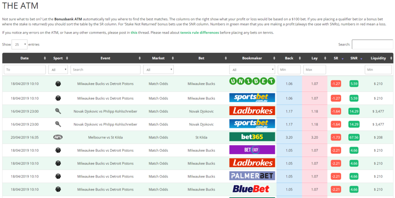Focus the Search box above the table
Screen dimensions: 395x198
pos(372,44)
